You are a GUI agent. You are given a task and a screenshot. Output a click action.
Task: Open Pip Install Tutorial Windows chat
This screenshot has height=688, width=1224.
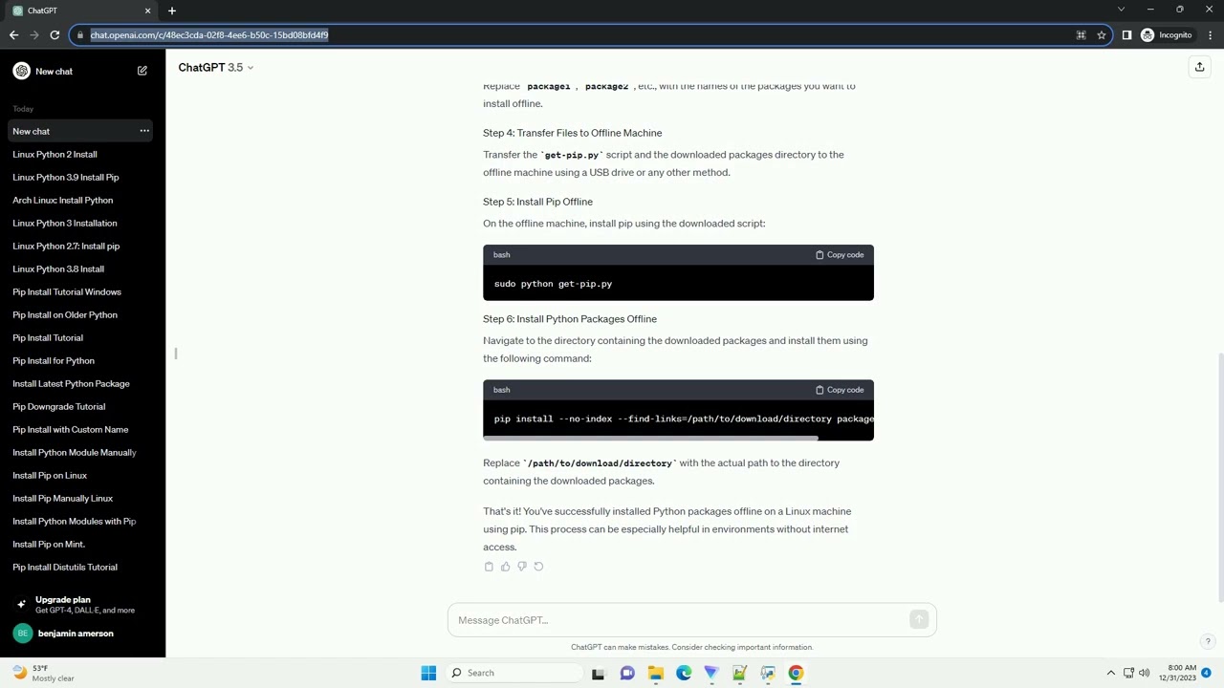pos(67,291)
